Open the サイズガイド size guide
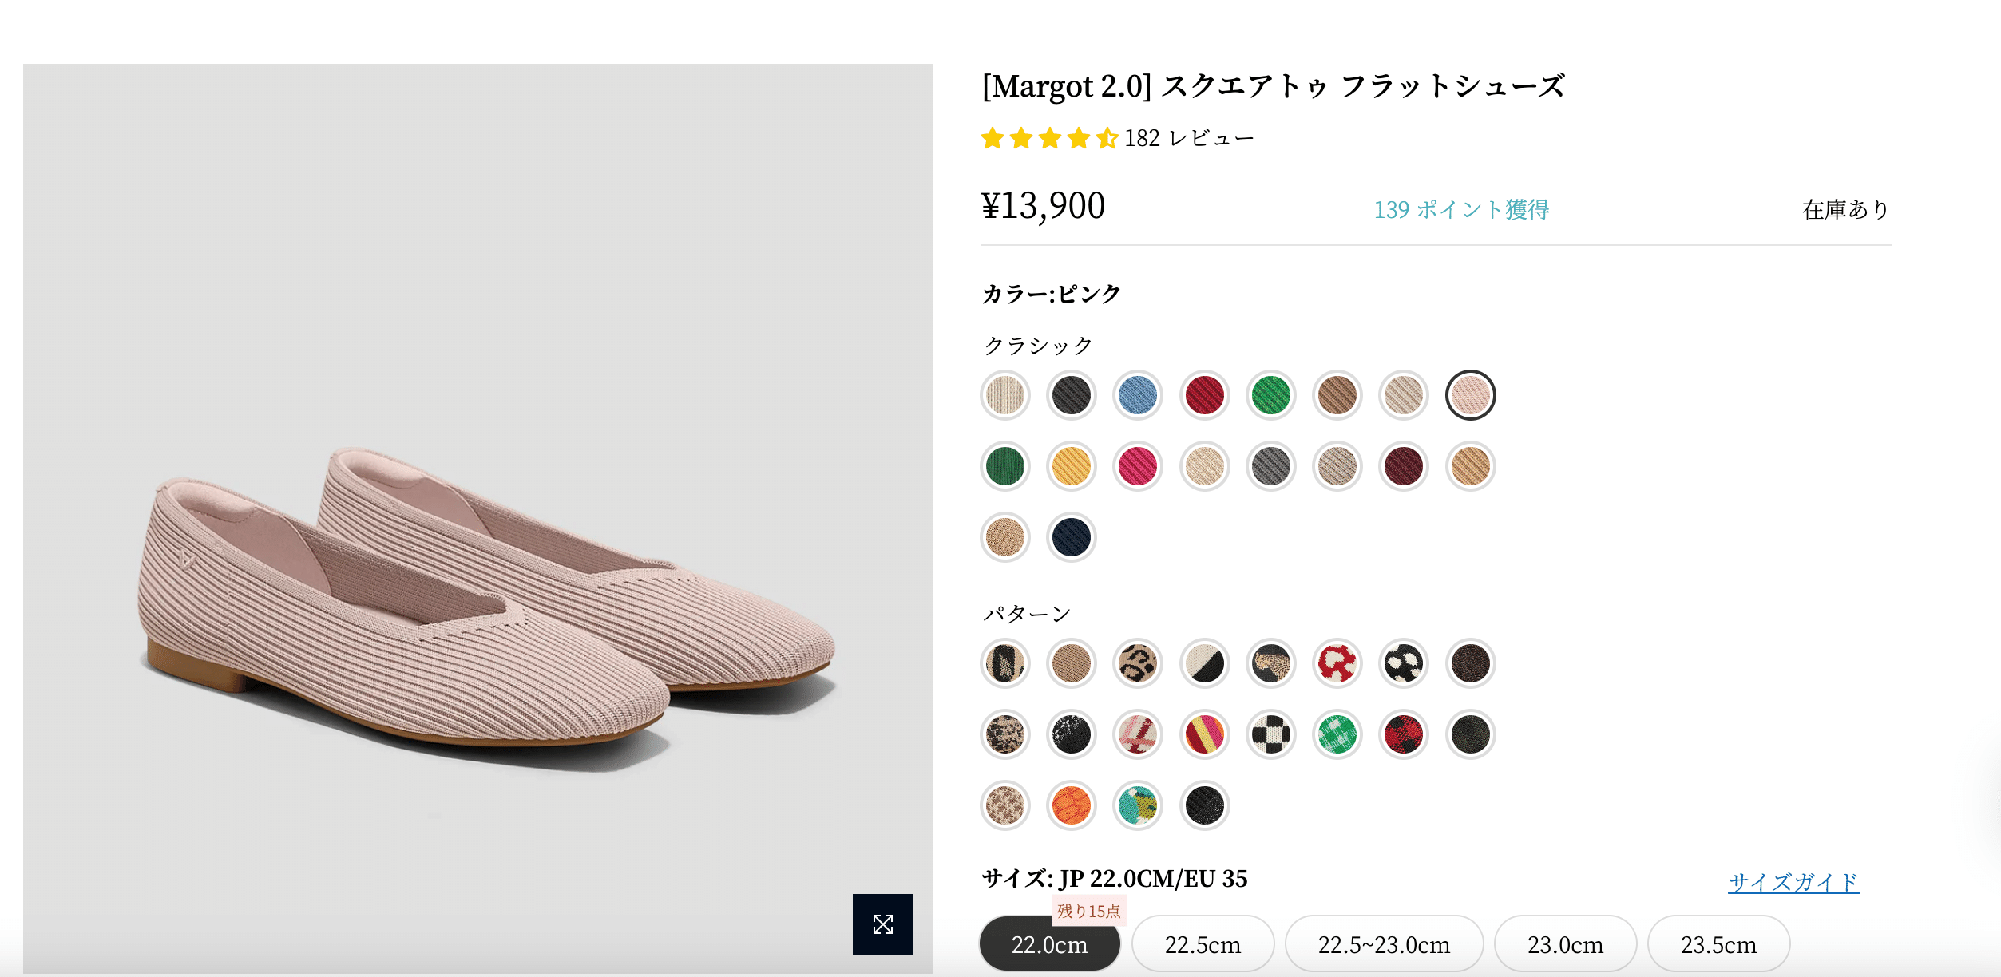Viewport: 2001px width, 977px height. tap(1792, 882)
